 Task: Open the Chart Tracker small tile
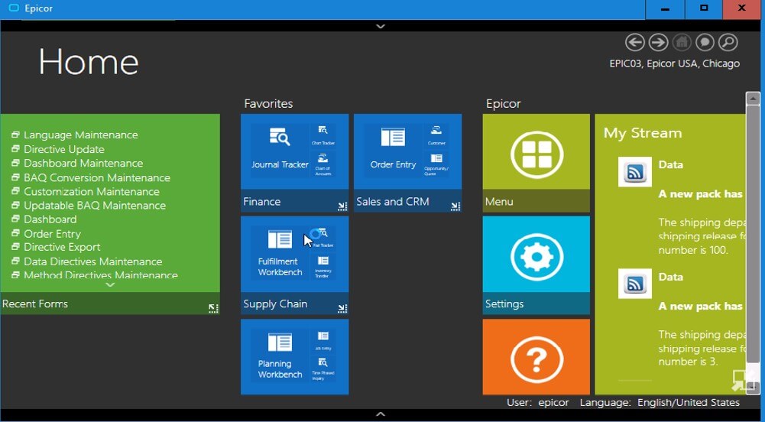coord(323,136)
